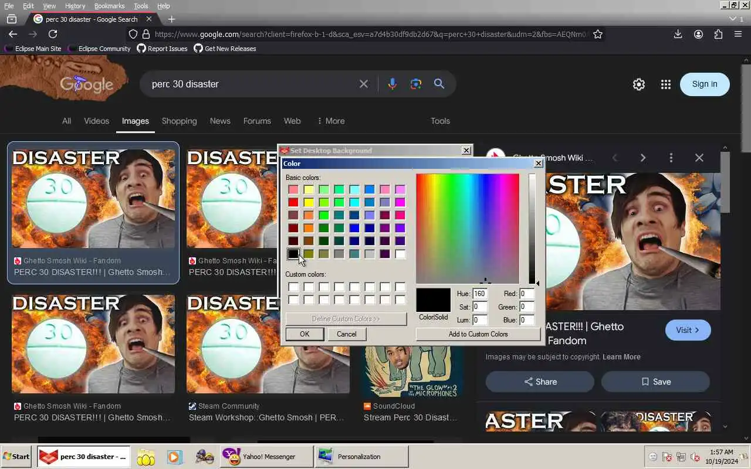
Task: Launch media player from taskbar
Action: click(174, 457)
